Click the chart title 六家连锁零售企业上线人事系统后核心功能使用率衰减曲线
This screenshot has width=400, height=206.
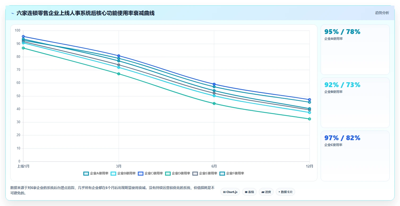point(85,13)
